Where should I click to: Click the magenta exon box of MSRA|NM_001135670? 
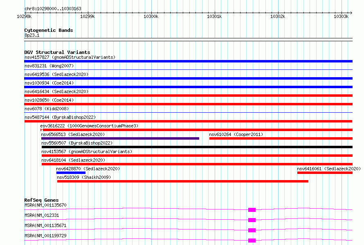[252, 210]
